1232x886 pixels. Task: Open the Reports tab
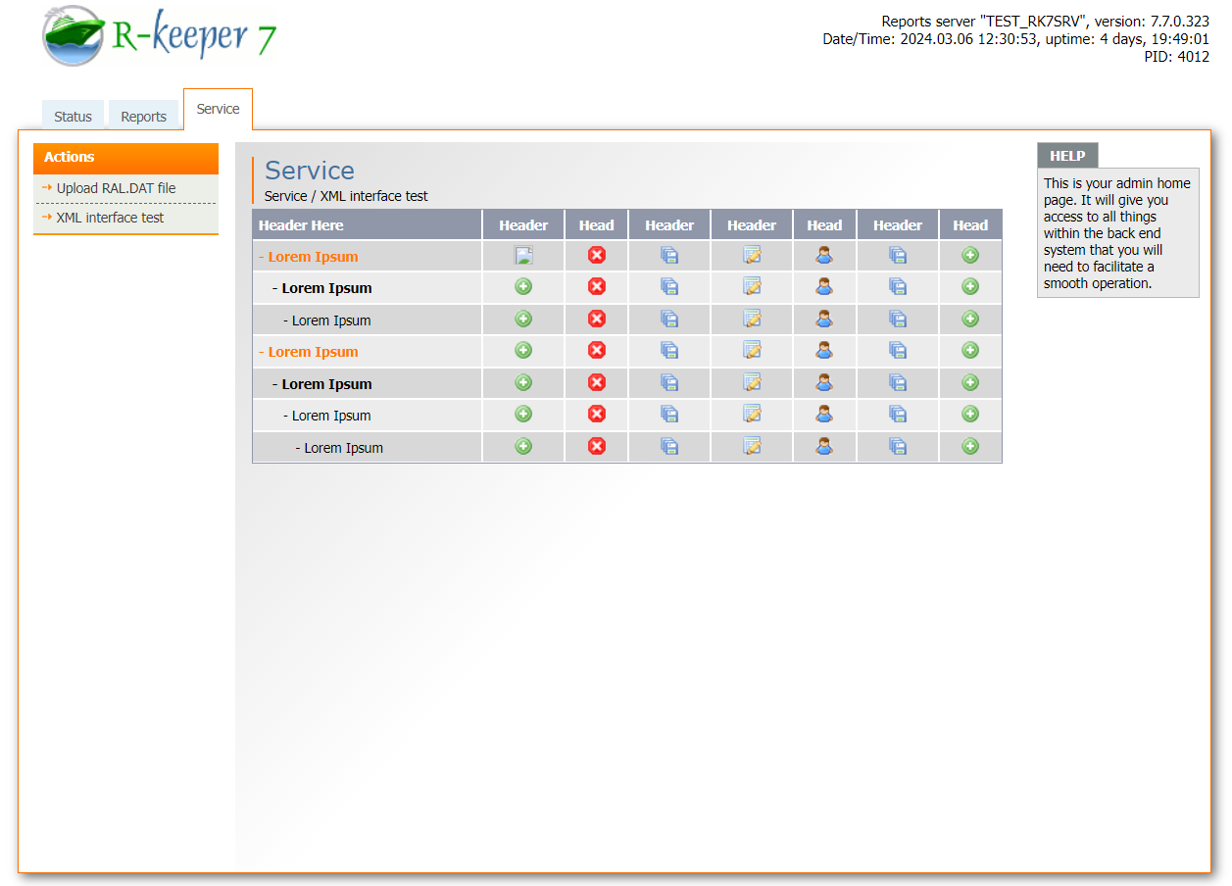coord(143,117)
